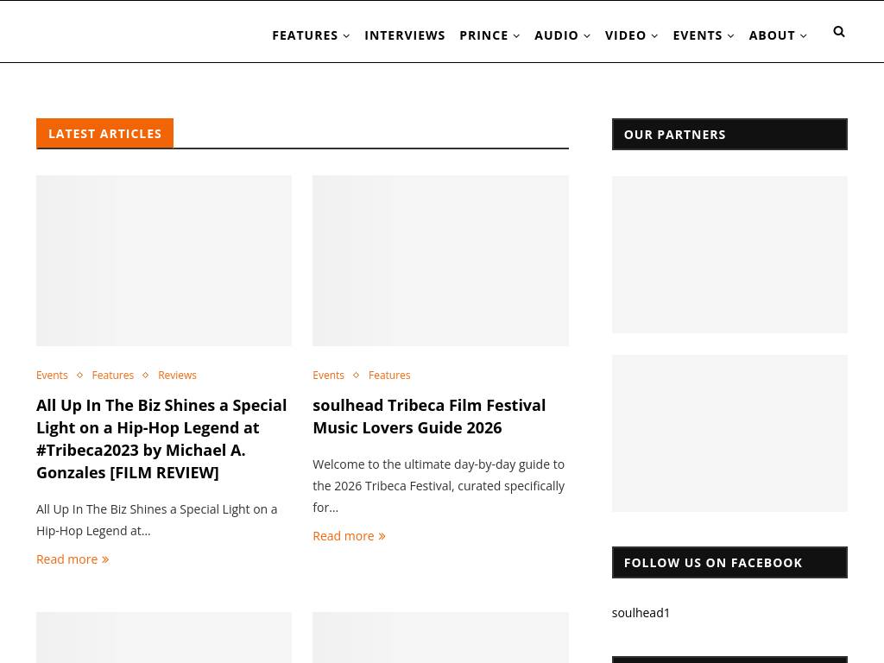Expand the Prince menu chevron
Viewport: 884px width, 663px height.
coord(516,36)
